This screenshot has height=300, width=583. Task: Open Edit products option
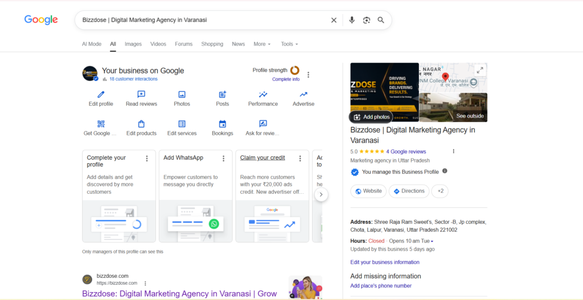(x=141, y=128)
